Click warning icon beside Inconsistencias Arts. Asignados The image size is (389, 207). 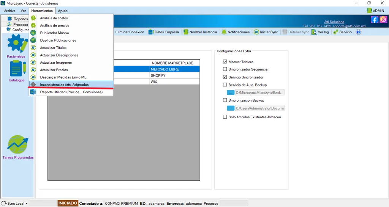(x=33, y=85)
